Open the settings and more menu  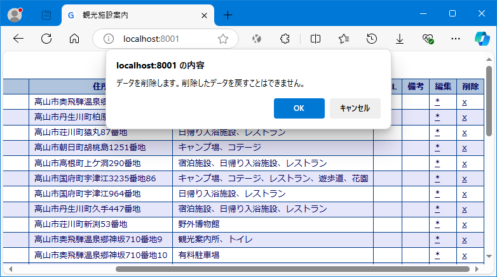coord(456,39)
